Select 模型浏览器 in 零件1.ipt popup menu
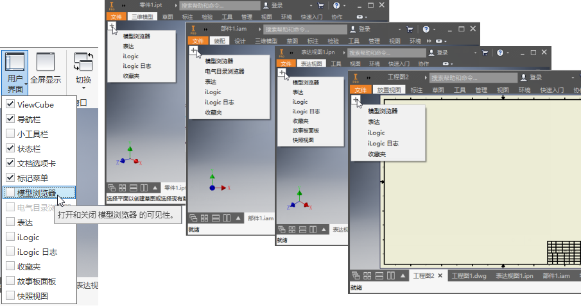This screenshot has width=581, height=308. pyautogui.click(x=137, y=36)
